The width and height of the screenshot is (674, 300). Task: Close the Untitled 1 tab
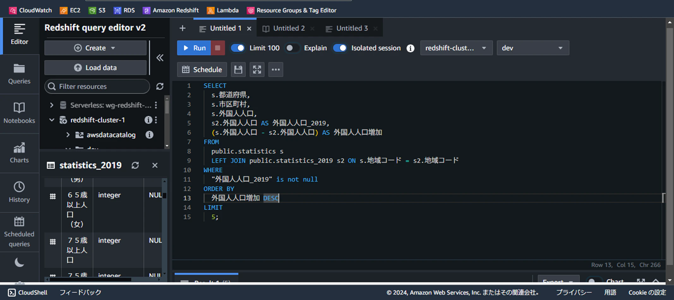point(249,29)
